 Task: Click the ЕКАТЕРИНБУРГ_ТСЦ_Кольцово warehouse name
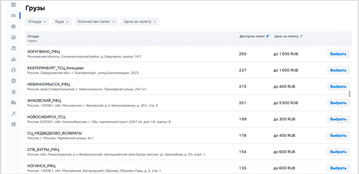coord(56,68)
